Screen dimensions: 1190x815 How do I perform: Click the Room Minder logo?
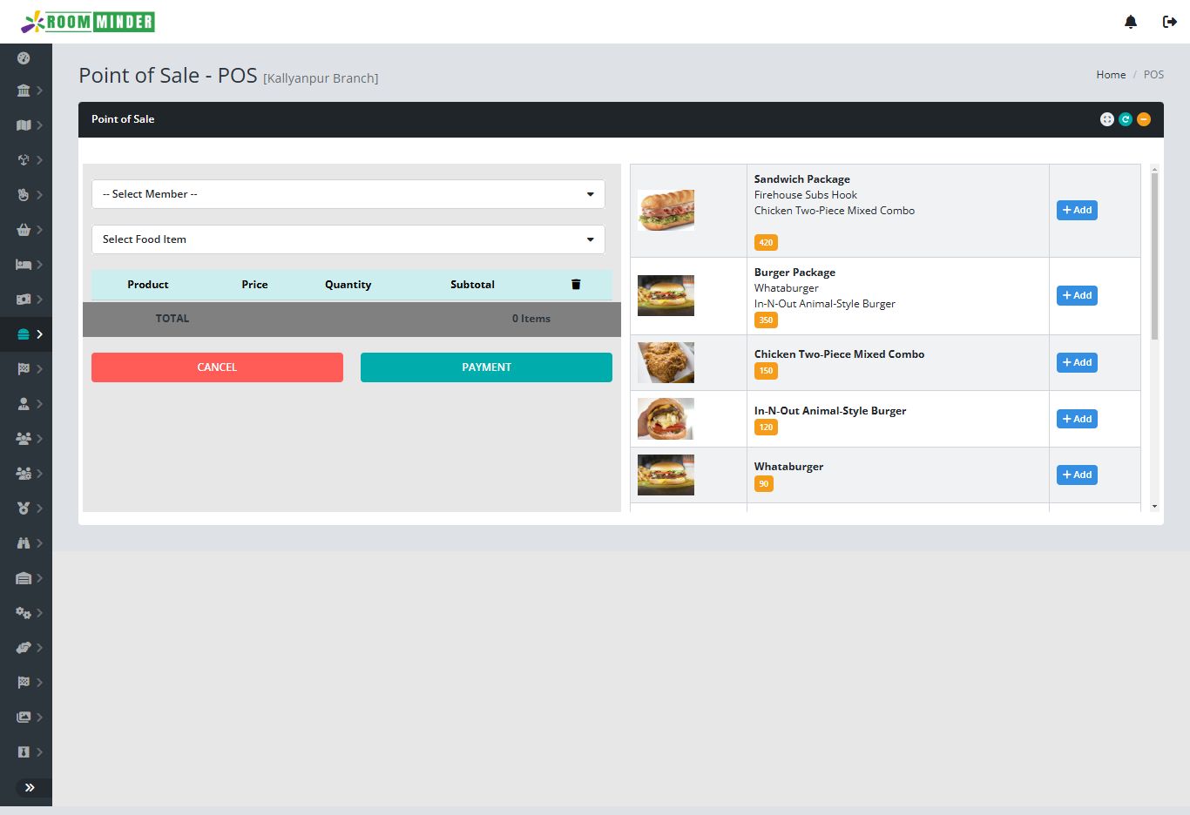[x=88, y=22]
